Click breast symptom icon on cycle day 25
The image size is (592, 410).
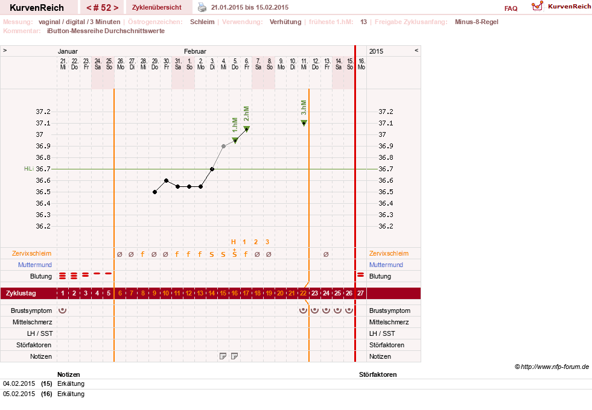[x=337, y=311]
